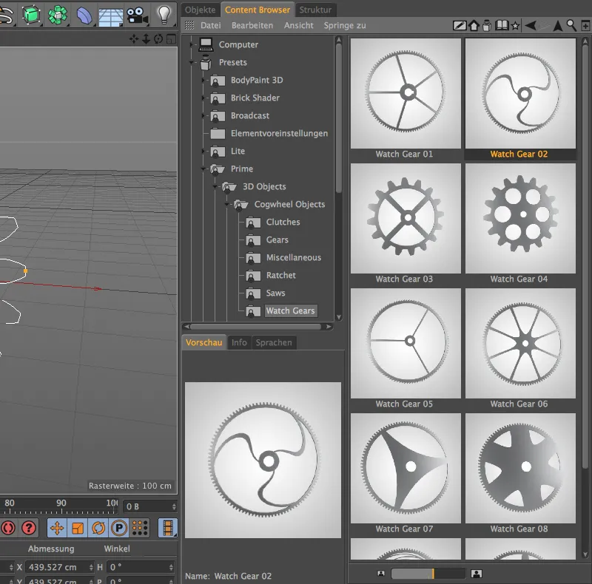The height and width of the screenshot is (584, 592).
Task: Switch to the Struktur tab
Action: click(x=315, y=10)
